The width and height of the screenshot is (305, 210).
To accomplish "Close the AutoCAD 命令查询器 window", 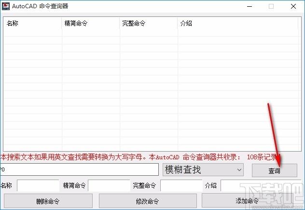I will (x=293, y=6).
